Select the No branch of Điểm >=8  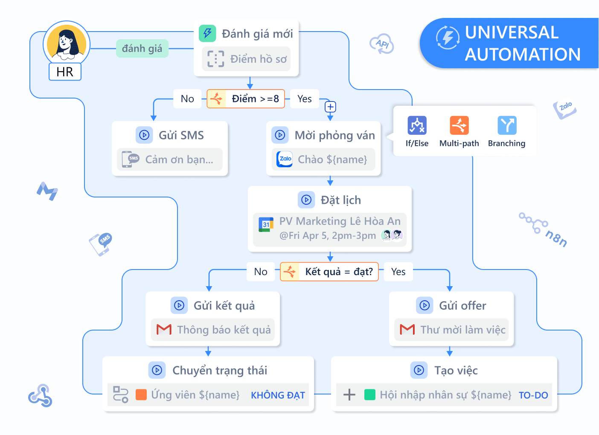187,99
